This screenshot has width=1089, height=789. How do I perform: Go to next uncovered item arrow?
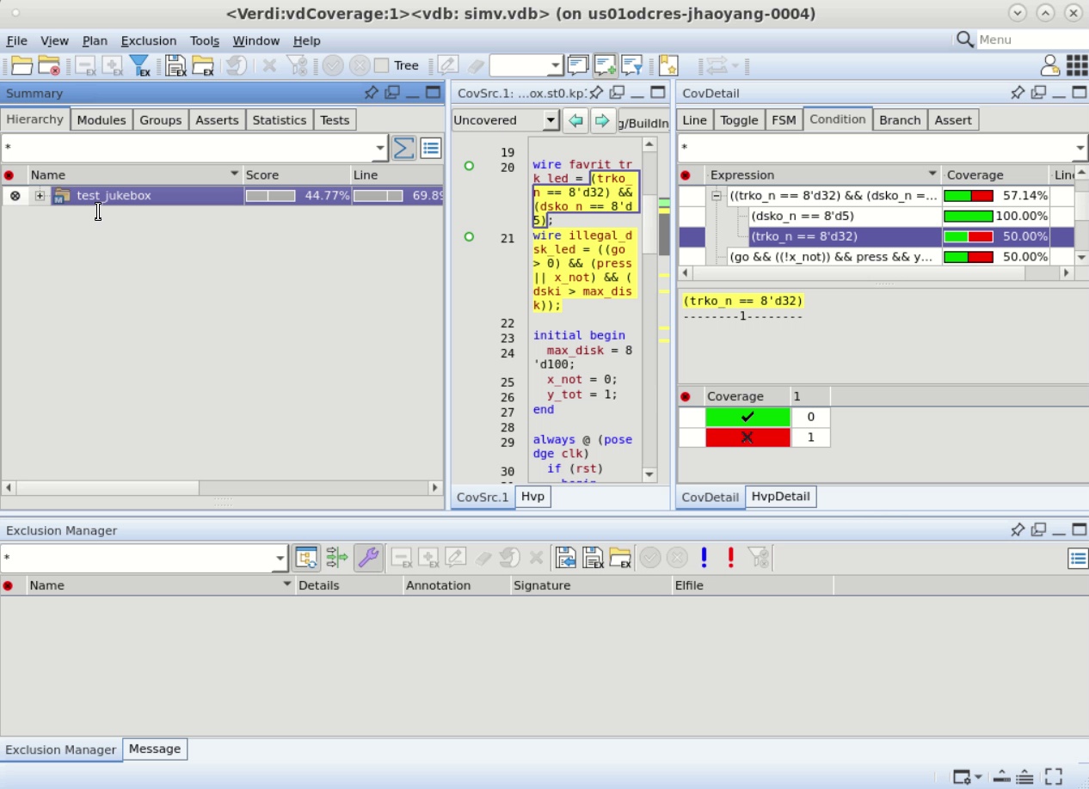click(x=602, y=121)
